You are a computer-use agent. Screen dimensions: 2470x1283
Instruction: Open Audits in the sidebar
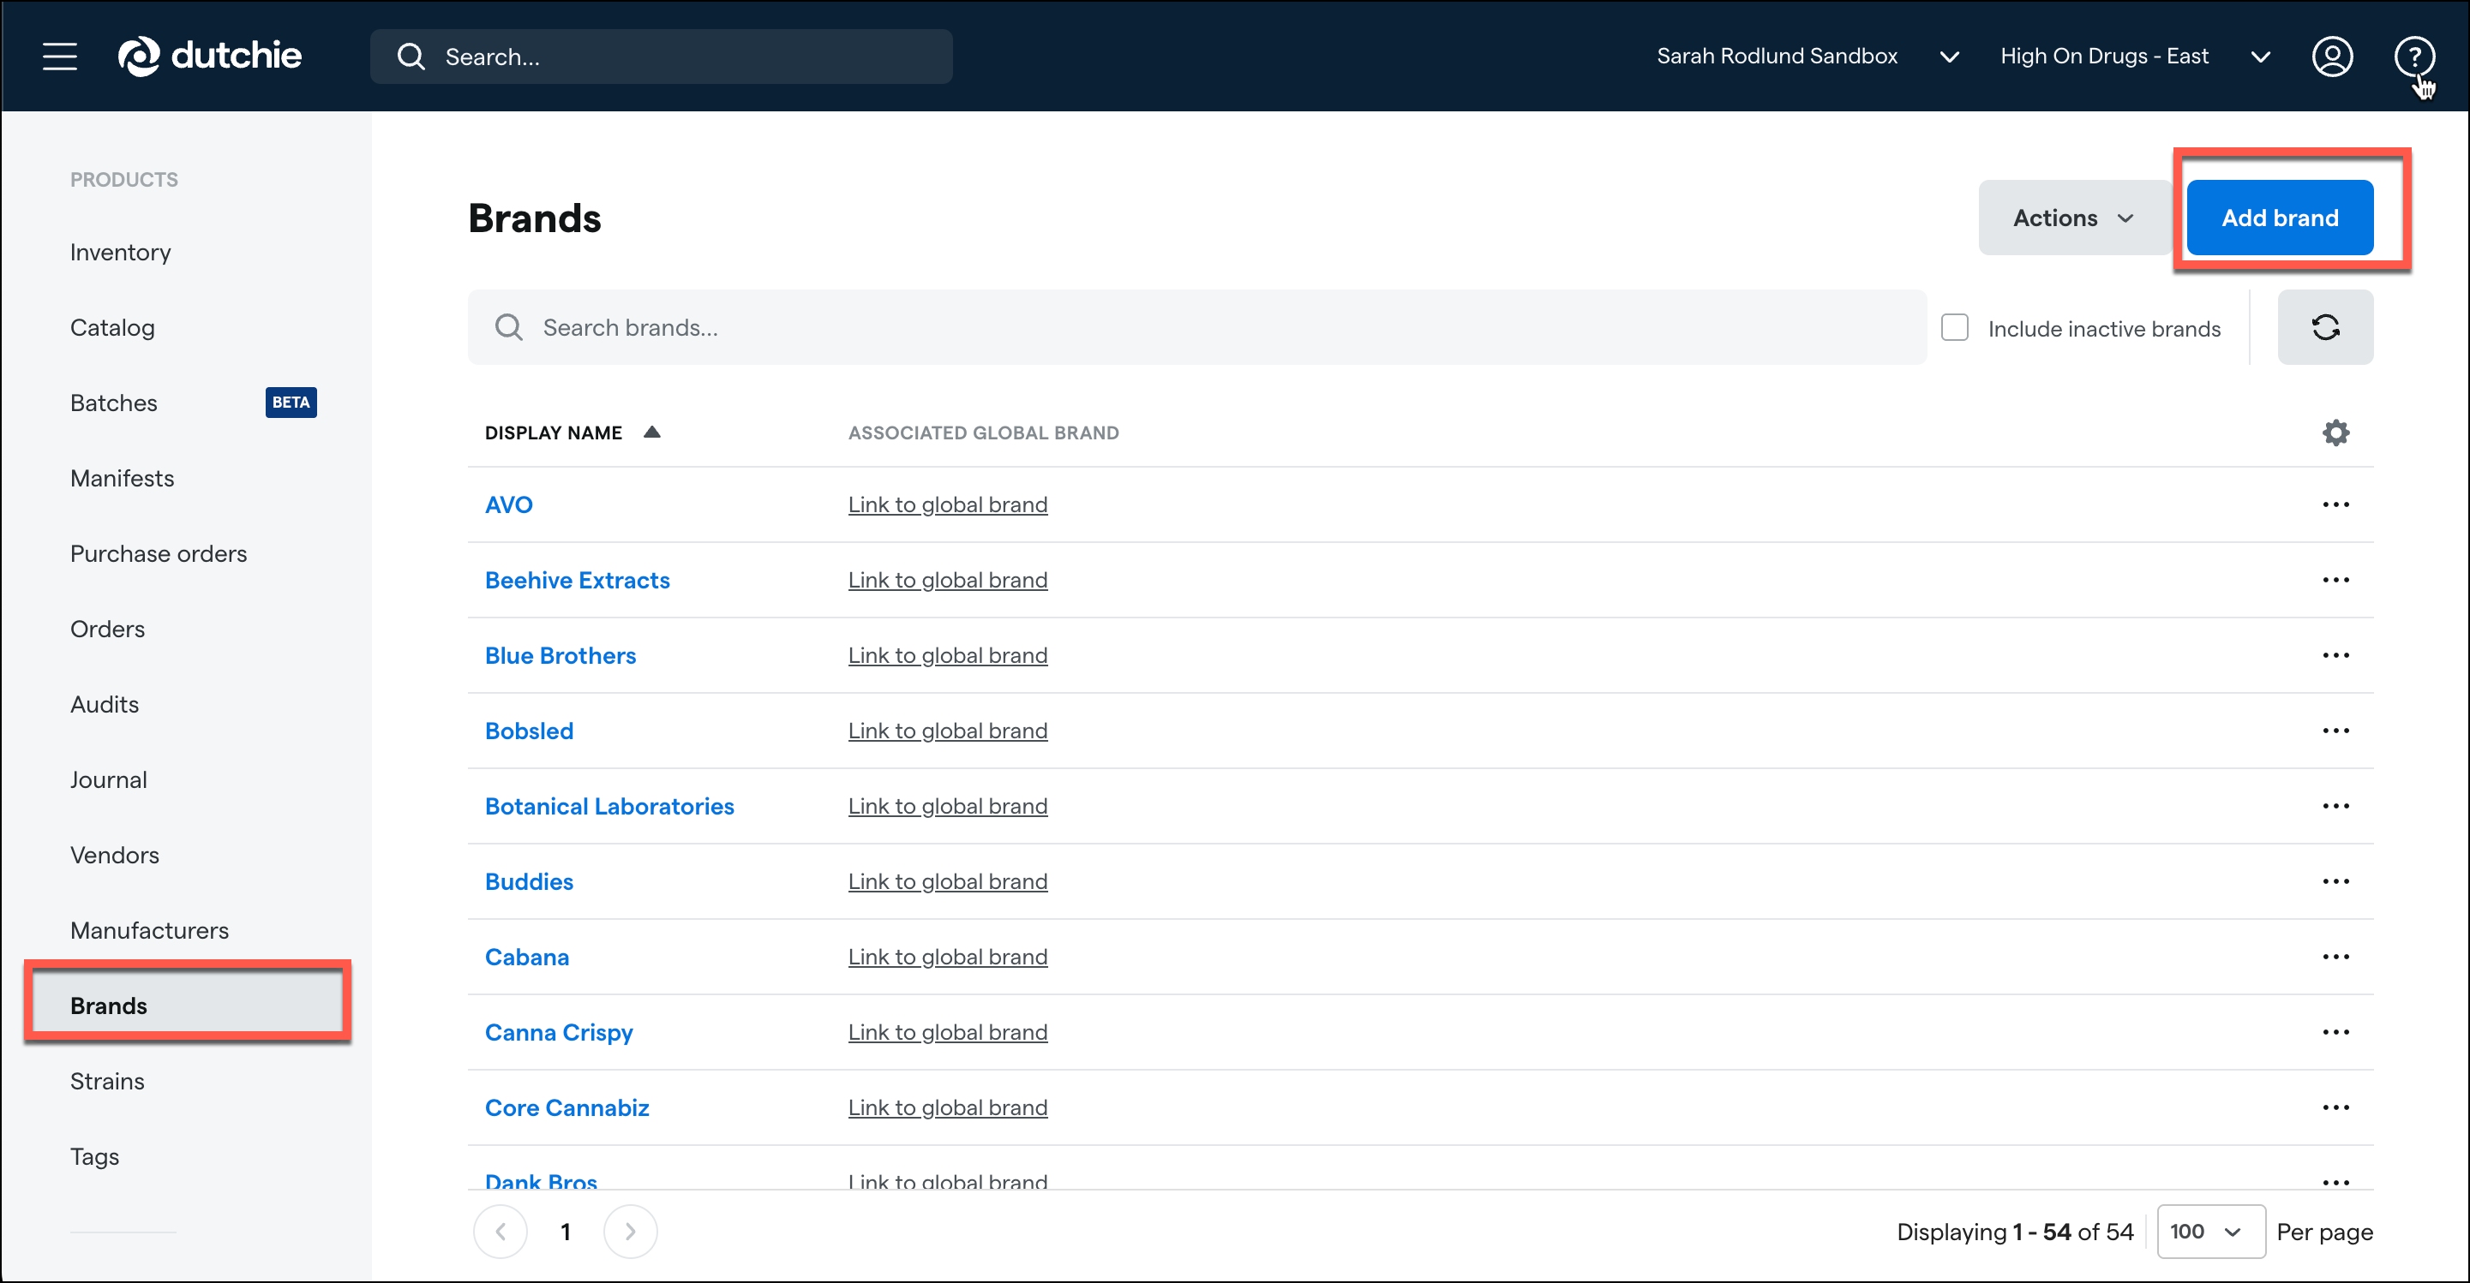[105, 705]
